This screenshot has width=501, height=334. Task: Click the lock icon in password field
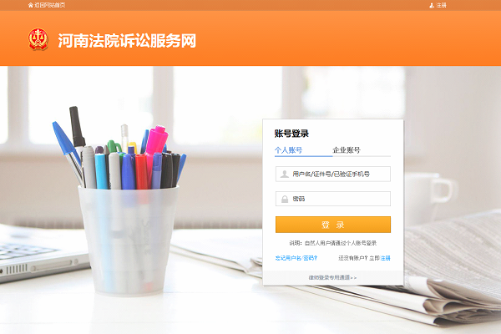(x=285, y=199)
